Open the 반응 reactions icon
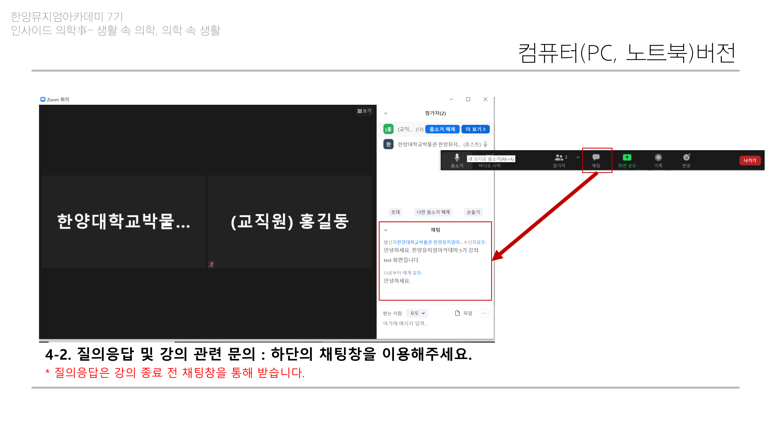This screenshot has width=771, height=434. click(686, 158)
